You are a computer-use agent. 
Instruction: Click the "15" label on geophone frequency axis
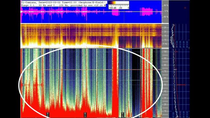(x=165, y=36)
